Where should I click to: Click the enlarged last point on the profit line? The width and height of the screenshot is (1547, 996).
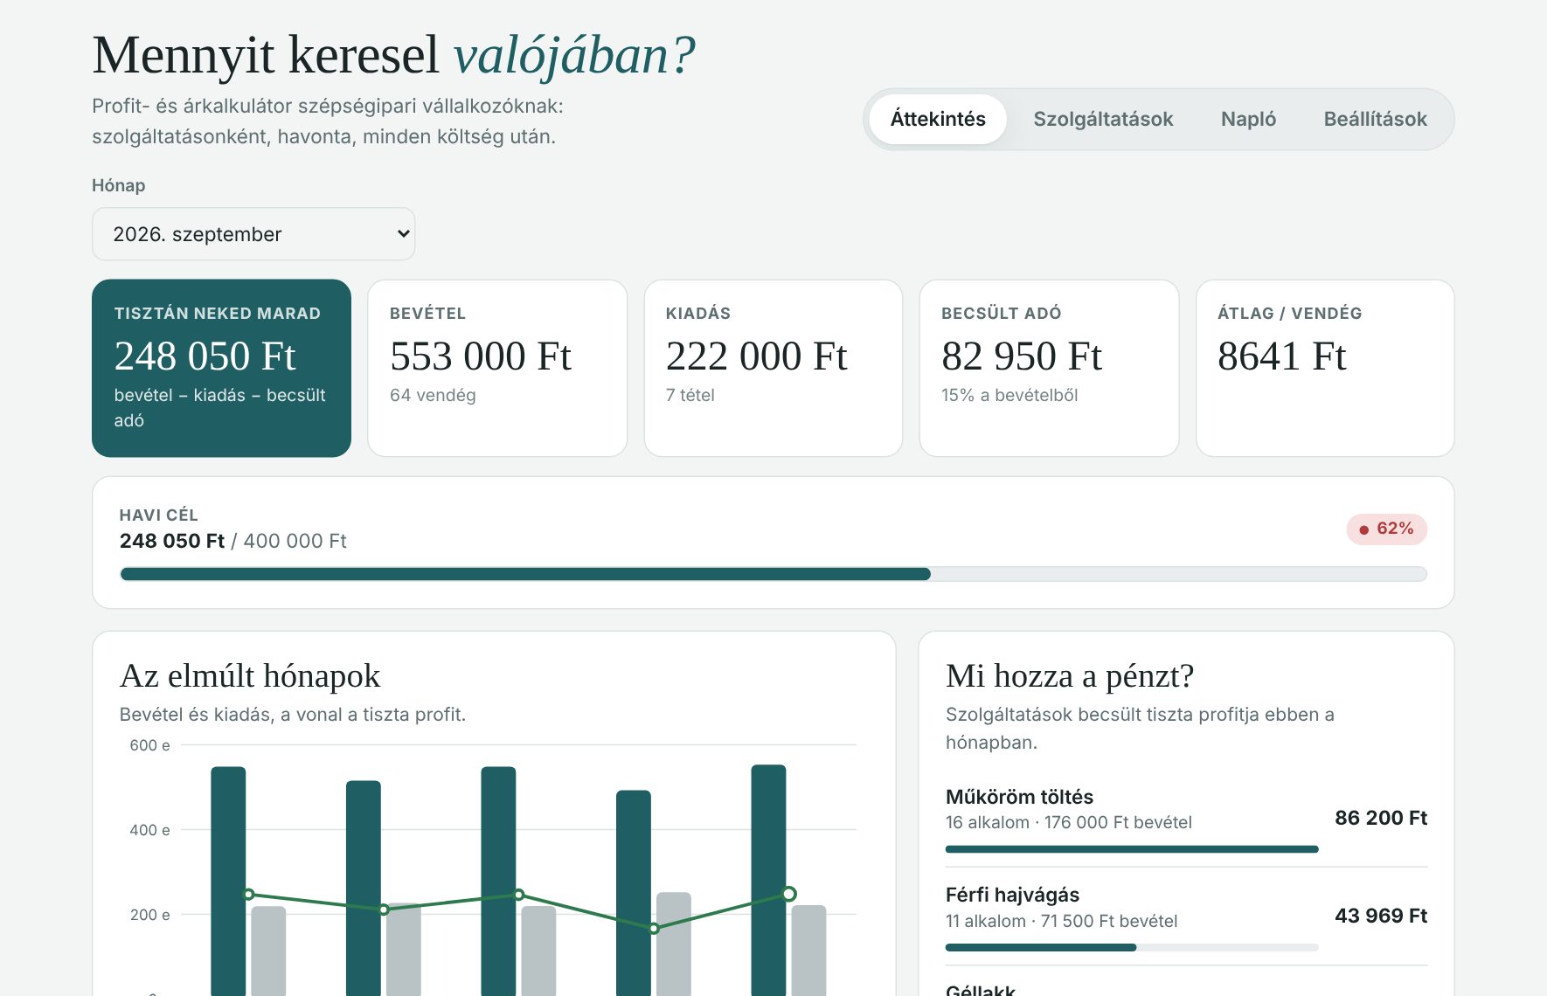click(x=789, y=894)
